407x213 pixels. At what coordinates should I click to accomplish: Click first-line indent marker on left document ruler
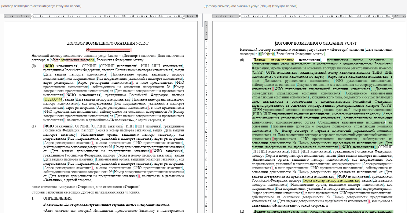pyautogui.click(x=31, y=15)
